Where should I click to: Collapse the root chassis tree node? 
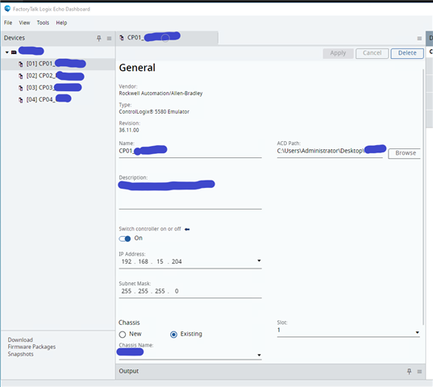tap(7, 52)
